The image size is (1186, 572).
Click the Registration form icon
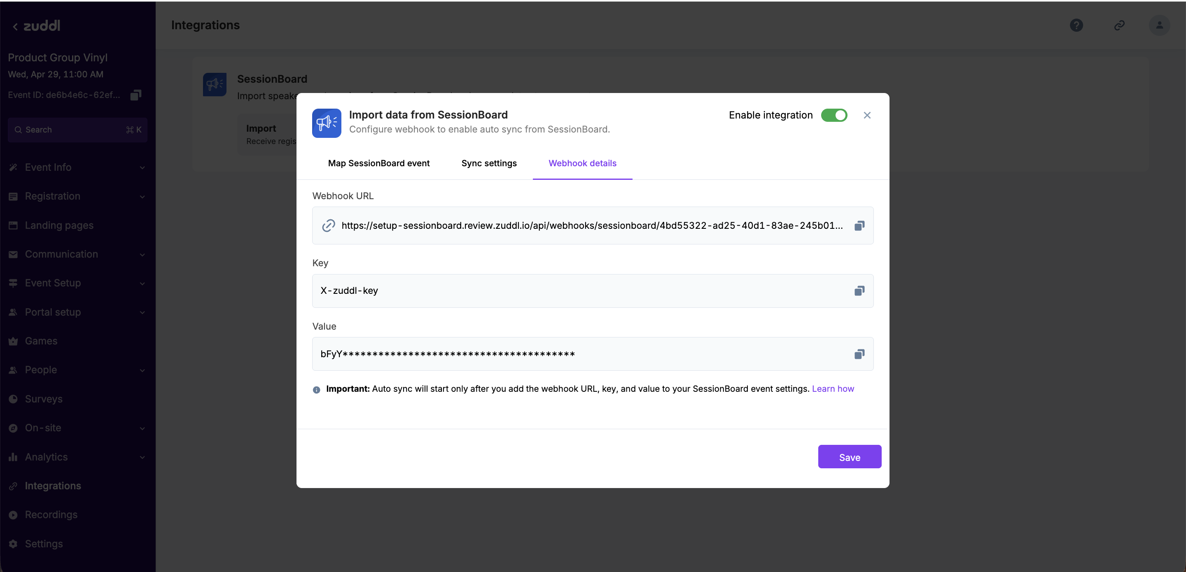pos(13,196)
